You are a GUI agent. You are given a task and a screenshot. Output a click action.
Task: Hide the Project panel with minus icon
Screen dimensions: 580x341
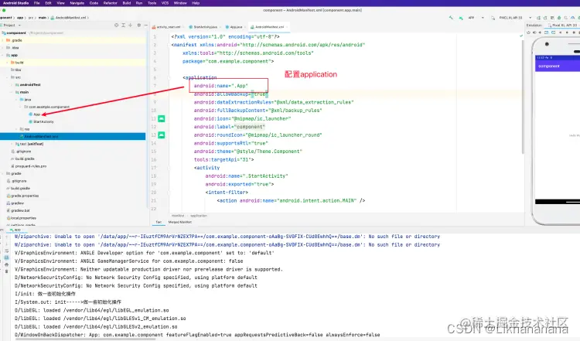[145, 26]
